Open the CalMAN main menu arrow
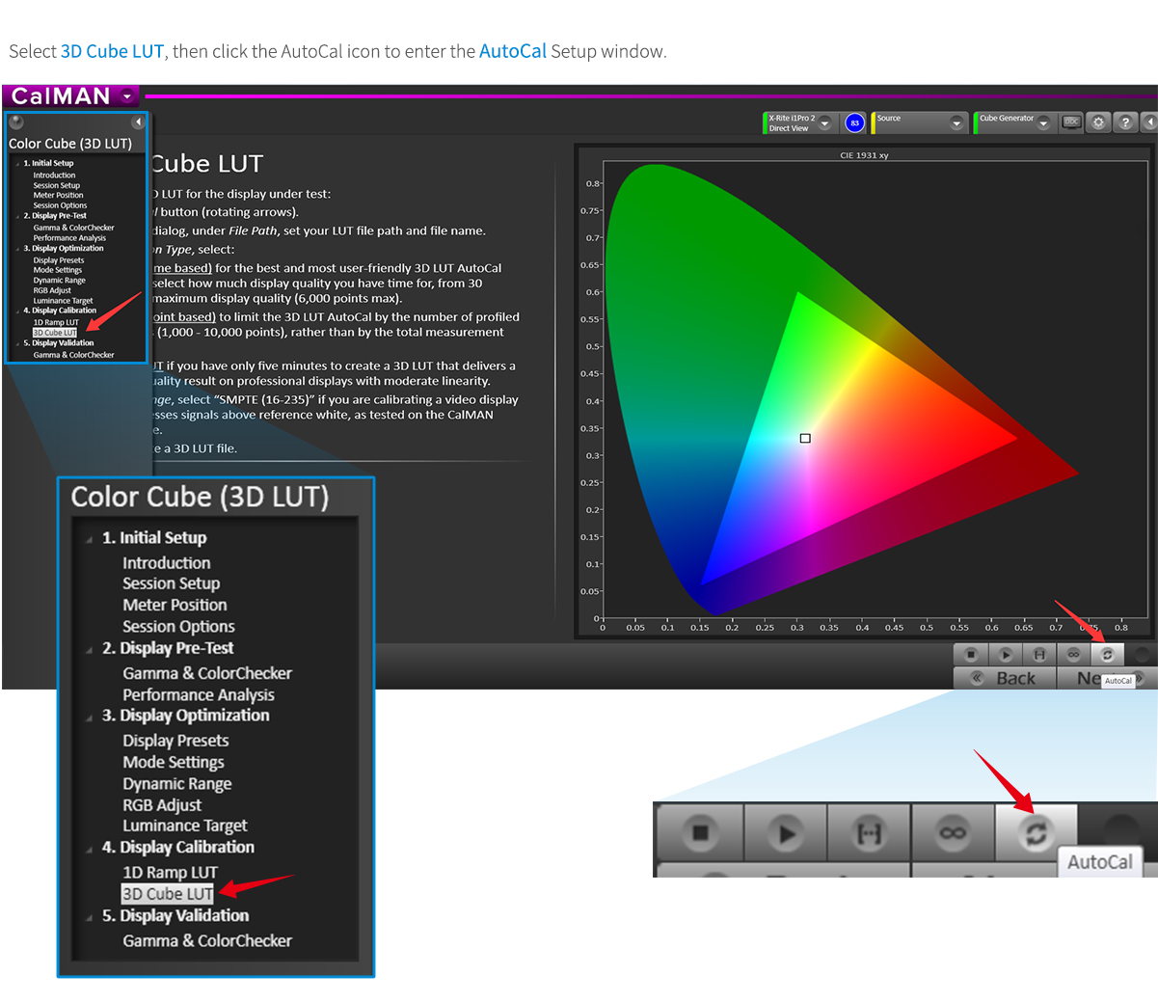1158x1002 pixels. (x=127, y=96)
